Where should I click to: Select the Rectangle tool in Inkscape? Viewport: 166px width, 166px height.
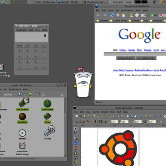[x=76, y=143]
